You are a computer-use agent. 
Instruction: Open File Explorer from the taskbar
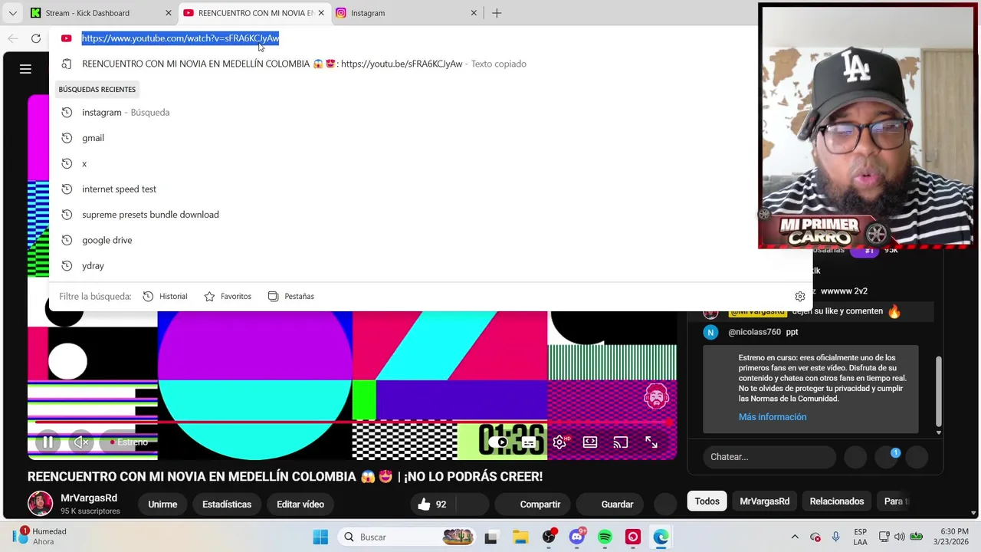520,537
